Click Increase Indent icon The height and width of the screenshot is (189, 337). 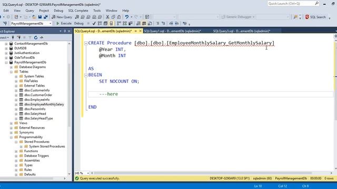pos(177,23)
